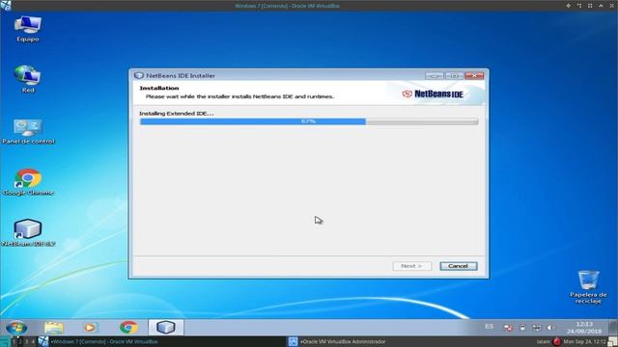Open the Equipo desktop icon
This screenshot has height=347, width=618.
coord(28,28)
